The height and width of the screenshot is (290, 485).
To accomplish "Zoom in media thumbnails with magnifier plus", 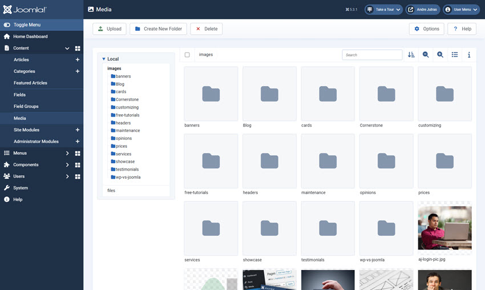I will click(x=440, y=55).
